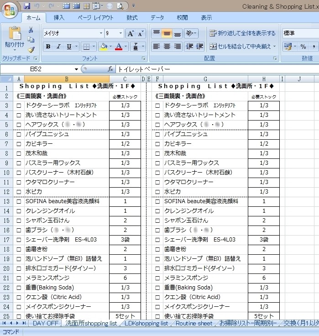319x336 pixels.
Task: Align text to top of cell
Action: 157,33
